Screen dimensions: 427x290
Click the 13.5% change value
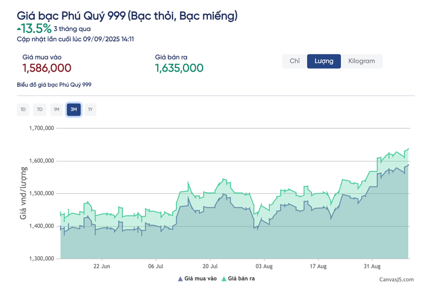pyautogui.click(x=36, y=28)
